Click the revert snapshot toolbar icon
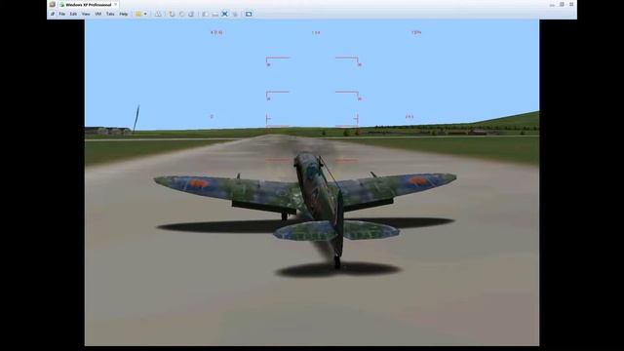 181,14
